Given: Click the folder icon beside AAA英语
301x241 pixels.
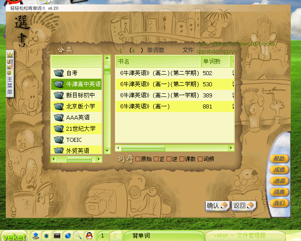Looking at the screenshot, I should (59, 117).
